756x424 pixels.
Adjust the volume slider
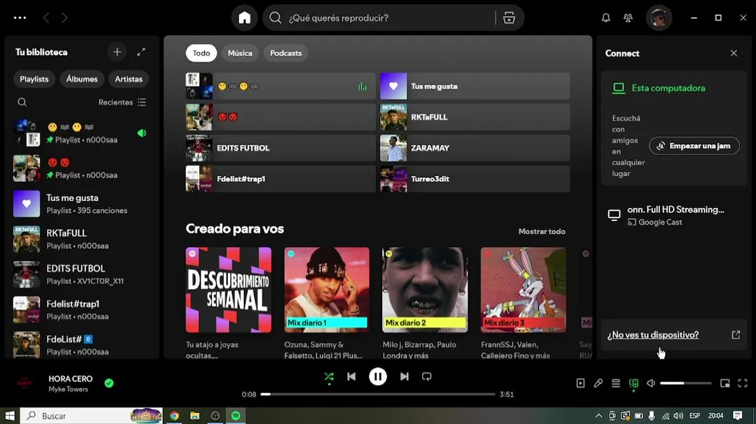click(x=685, y=383)
